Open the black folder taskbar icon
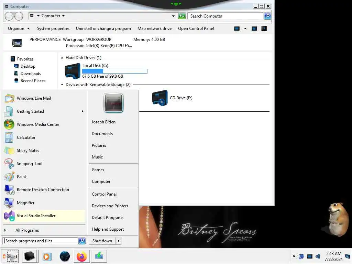 point(29,256)
